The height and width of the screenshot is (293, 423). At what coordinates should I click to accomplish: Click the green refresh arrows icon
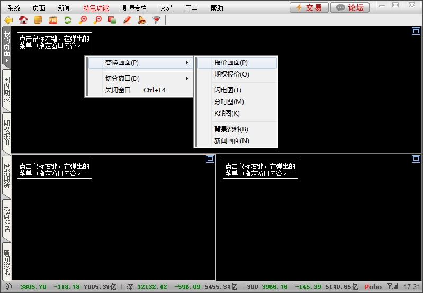[68, 20]
